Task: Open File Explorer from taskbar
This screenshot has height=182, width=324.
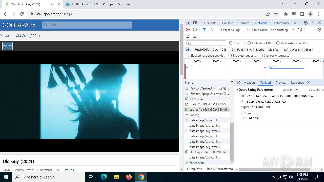Action: (116, 177)
